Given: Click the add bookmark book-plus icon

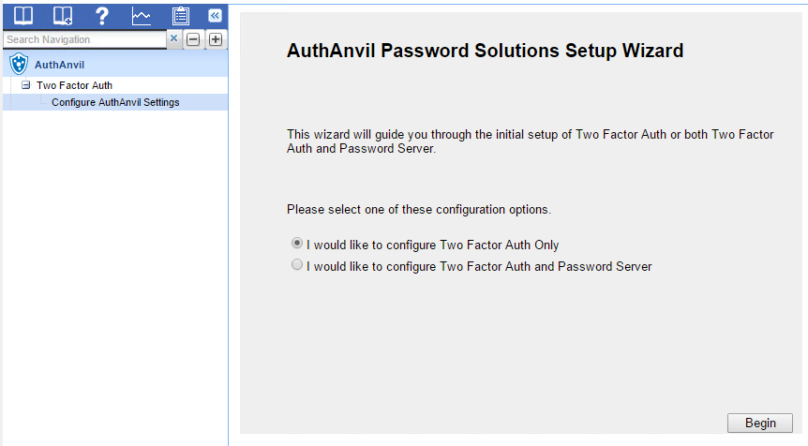Looking at the screenshot, I should point(63,16).
